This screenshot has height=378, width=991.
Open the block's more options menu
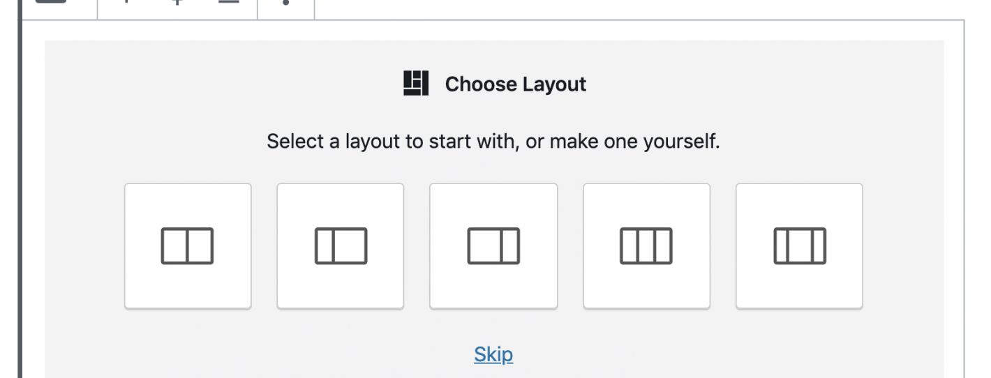coord(286,3)
